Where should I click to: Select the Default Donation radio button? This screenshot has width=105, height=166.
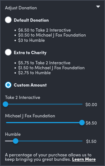8,20
